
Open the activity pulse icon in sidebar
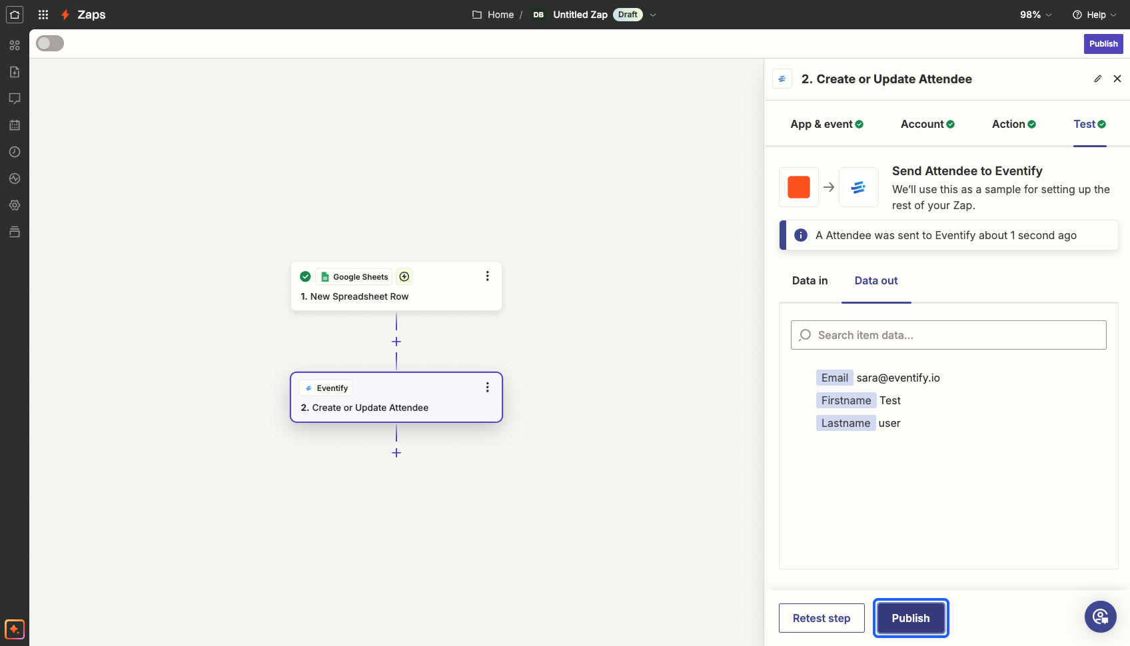click(15, 178)
